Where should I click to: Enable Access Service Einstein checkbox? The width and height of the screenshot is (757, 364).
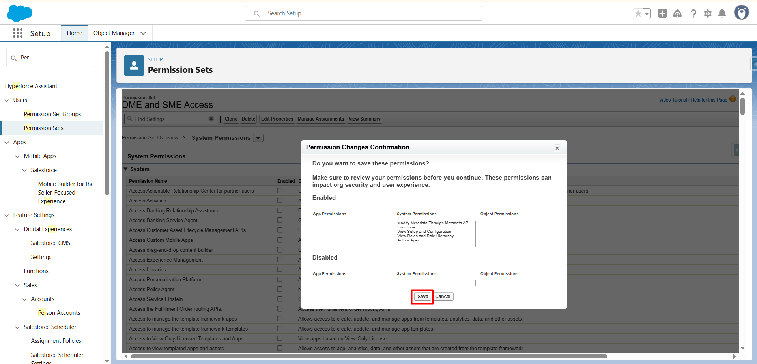pyautogui.click(x=280, y=299)
